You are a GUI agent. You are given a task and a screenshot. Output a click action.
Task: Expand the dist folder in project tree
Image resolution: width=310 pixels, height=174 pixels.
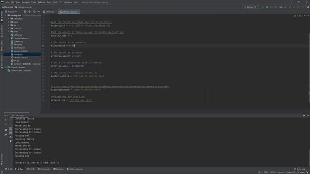9,25
